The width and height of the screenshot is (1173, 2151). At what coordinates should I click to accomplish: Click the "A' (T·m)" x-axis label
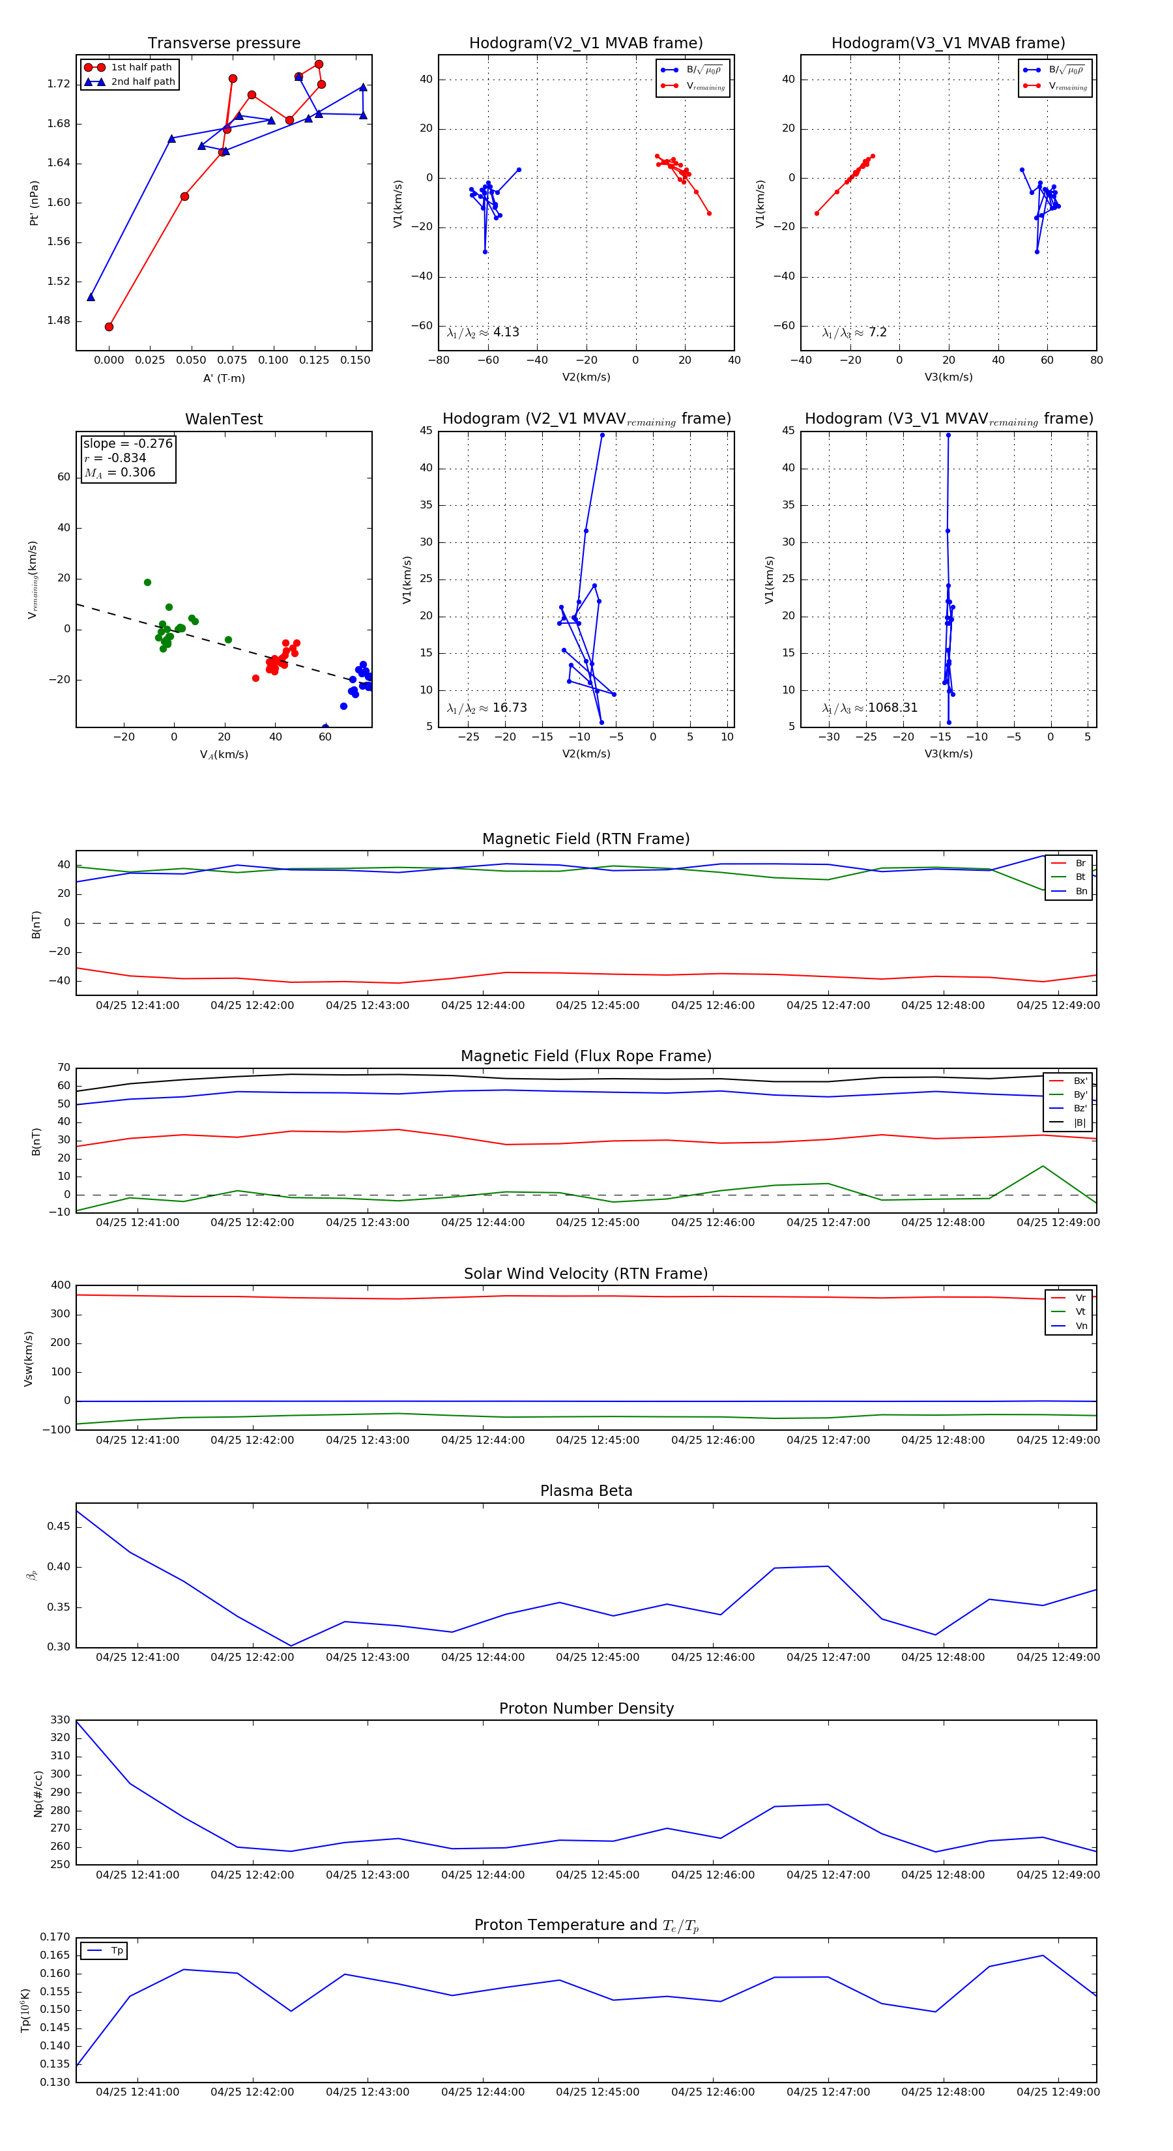224,378
